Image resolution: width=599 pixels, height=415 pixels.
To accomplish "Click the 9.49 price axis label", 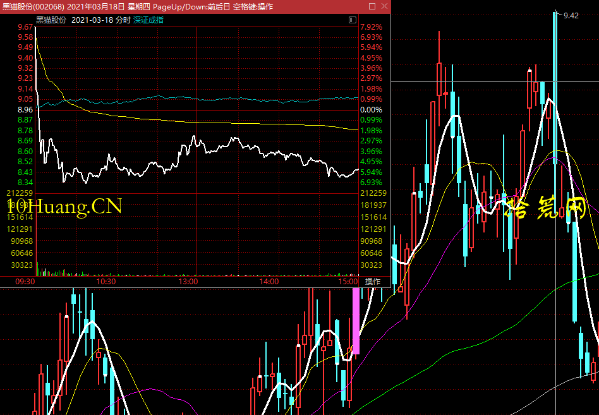I will tap(25, 47).
